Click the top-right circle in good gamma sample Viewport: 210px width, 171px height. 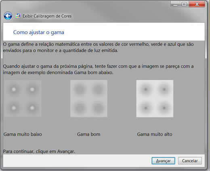98,89
